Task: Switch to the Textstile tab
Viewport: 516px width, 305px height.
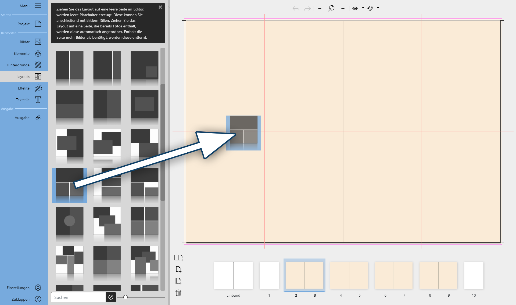Action: pyautogui.click(x=38, y=99)
